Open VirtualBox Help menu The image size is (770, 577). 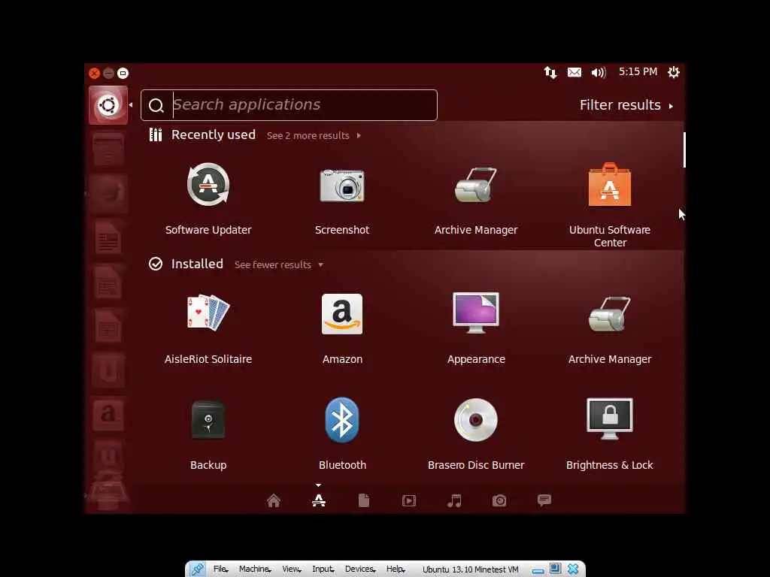(396, 569)
